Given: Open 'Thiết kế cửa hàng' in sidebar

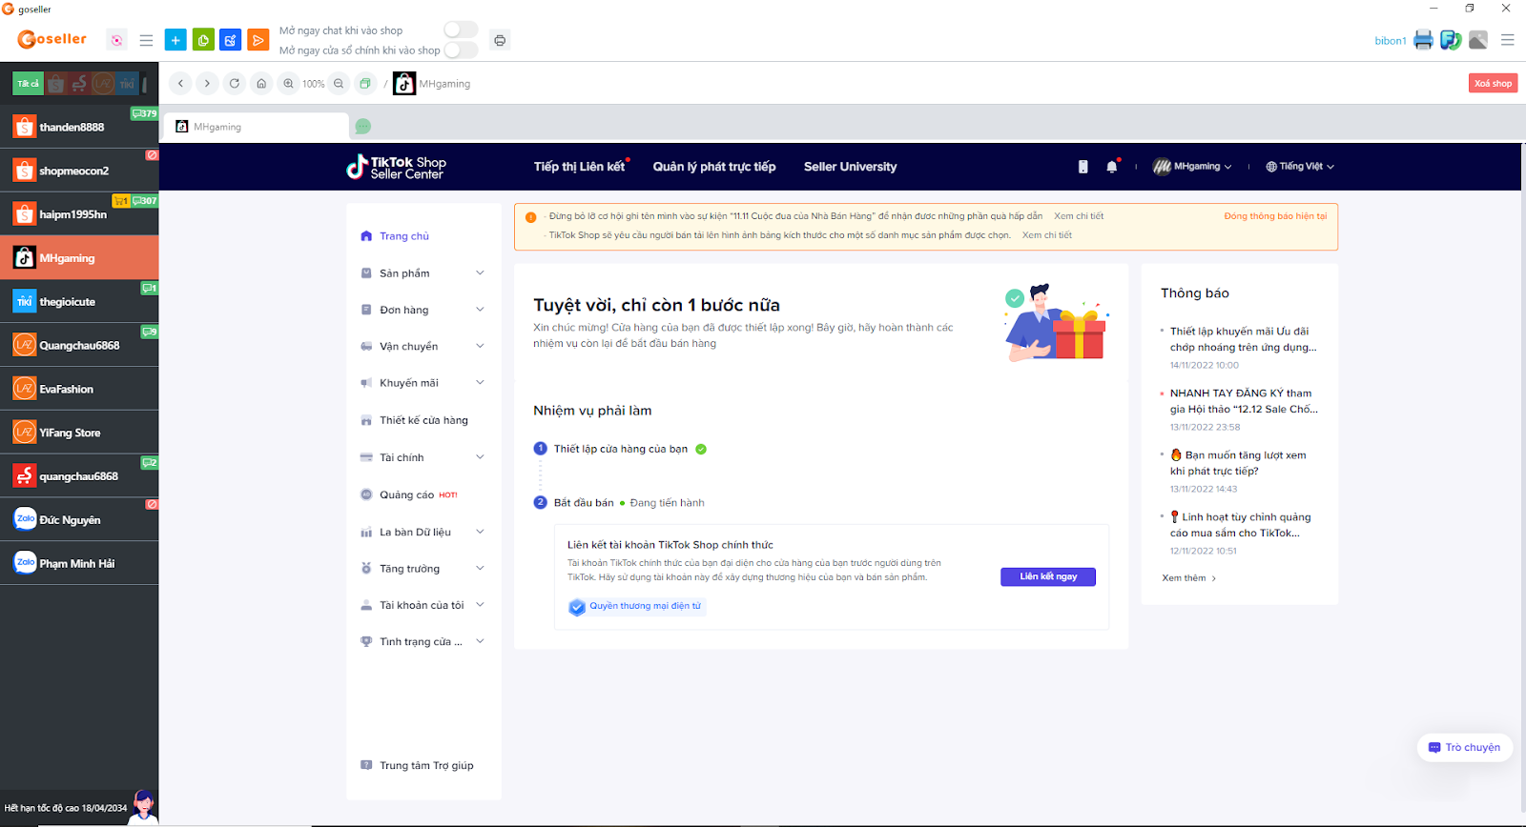Looking at the screenshot, I should pos(423,420).
